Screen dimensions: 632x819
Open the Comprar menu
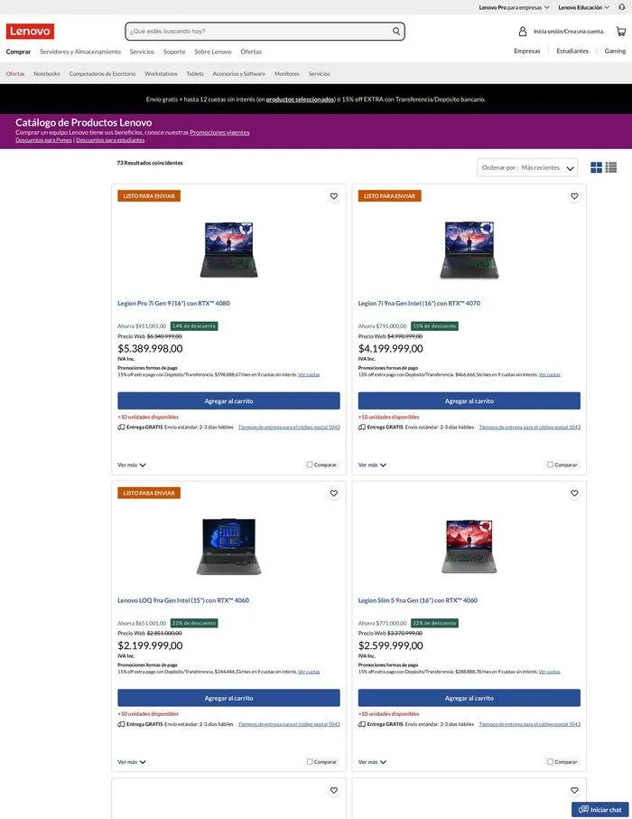pyautogui.click(x=18, y=52)
